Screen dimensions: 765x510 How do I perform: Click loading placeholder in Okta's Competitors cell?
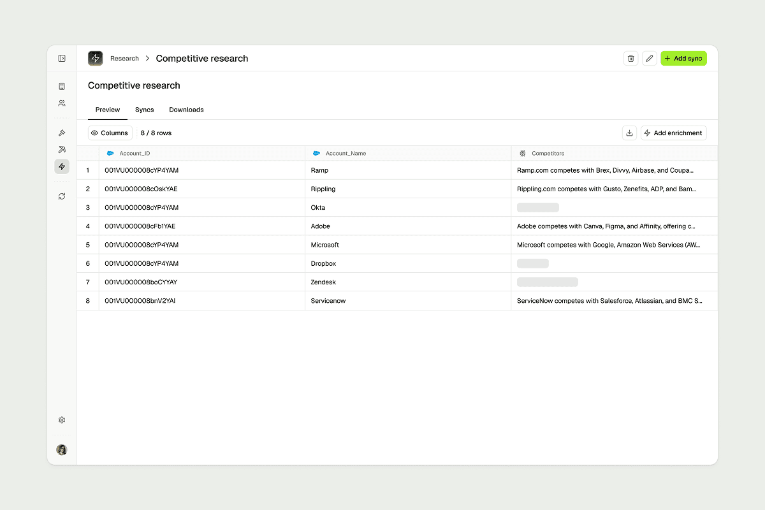(538, 207)
